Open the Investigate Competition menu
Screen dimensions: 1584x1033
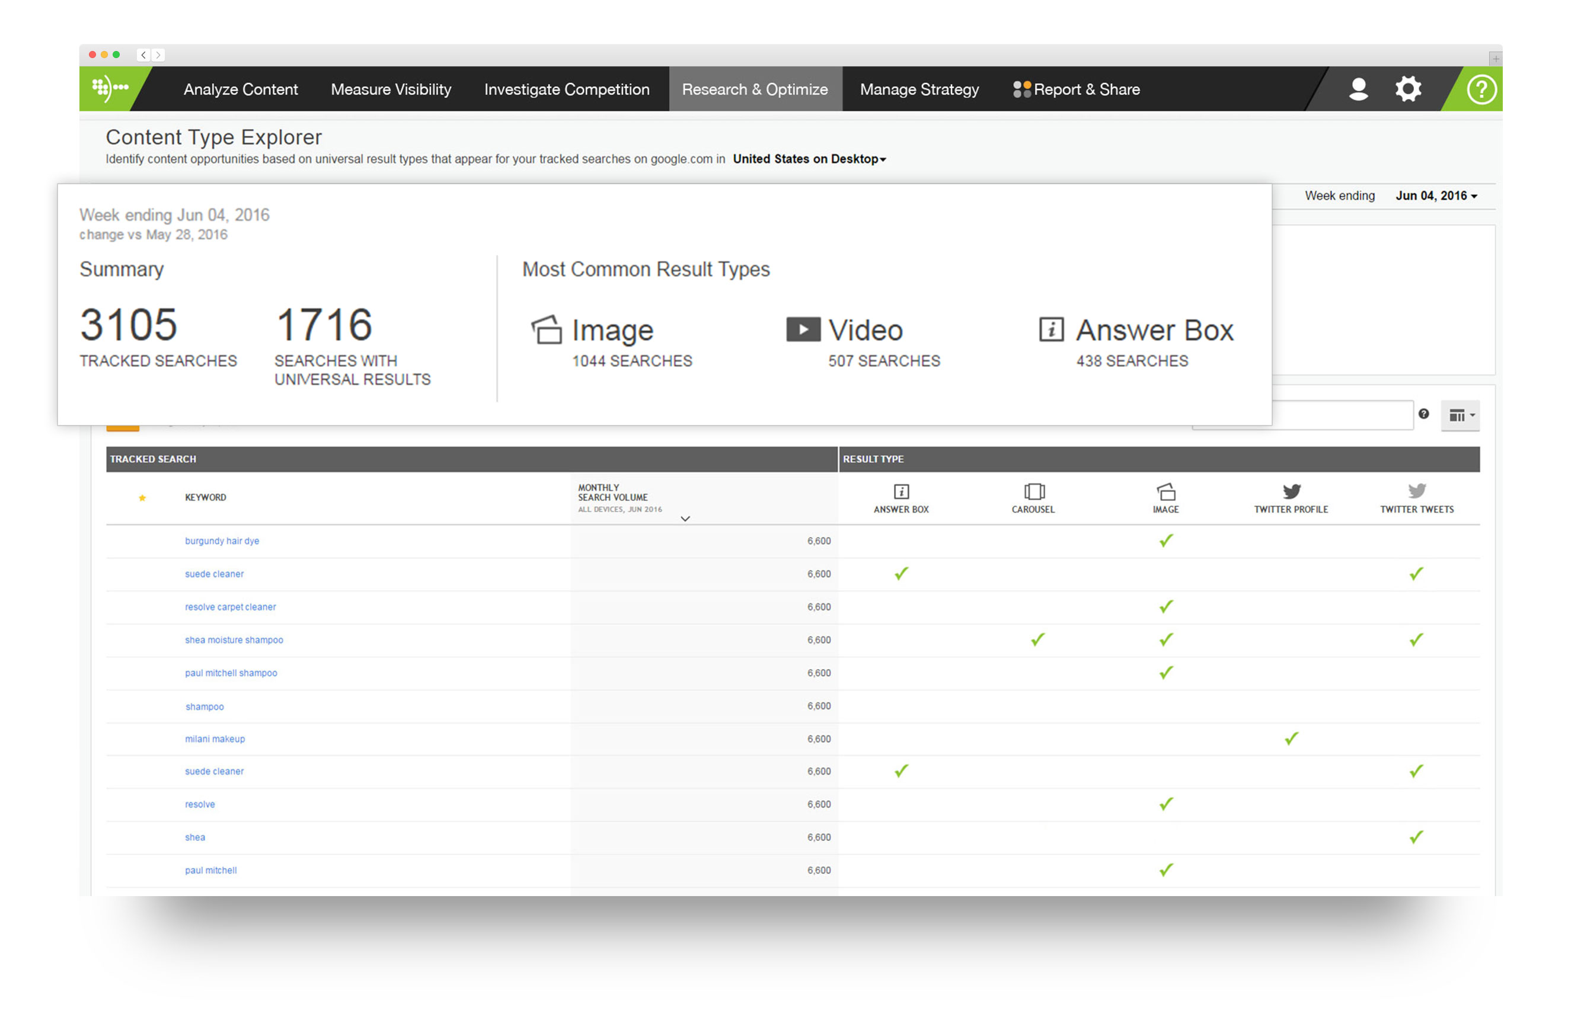coord(567,89)
